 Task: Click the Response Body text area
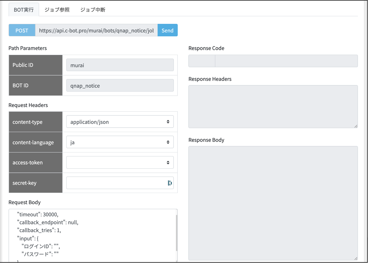(x=273, y=203)
